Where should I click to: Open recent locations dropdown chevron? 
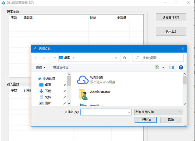click(x=50, y=58)
